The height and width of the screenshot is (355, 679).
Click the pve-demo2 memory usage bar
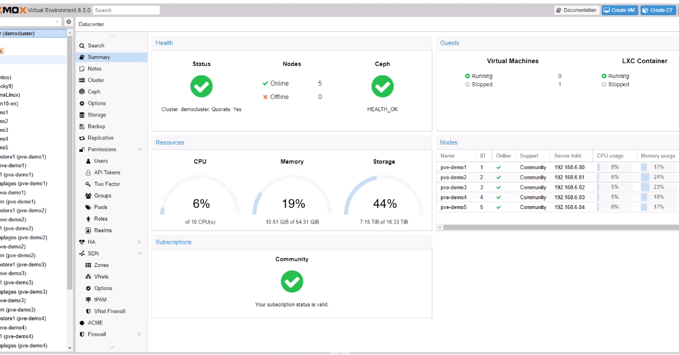(659, 177)
